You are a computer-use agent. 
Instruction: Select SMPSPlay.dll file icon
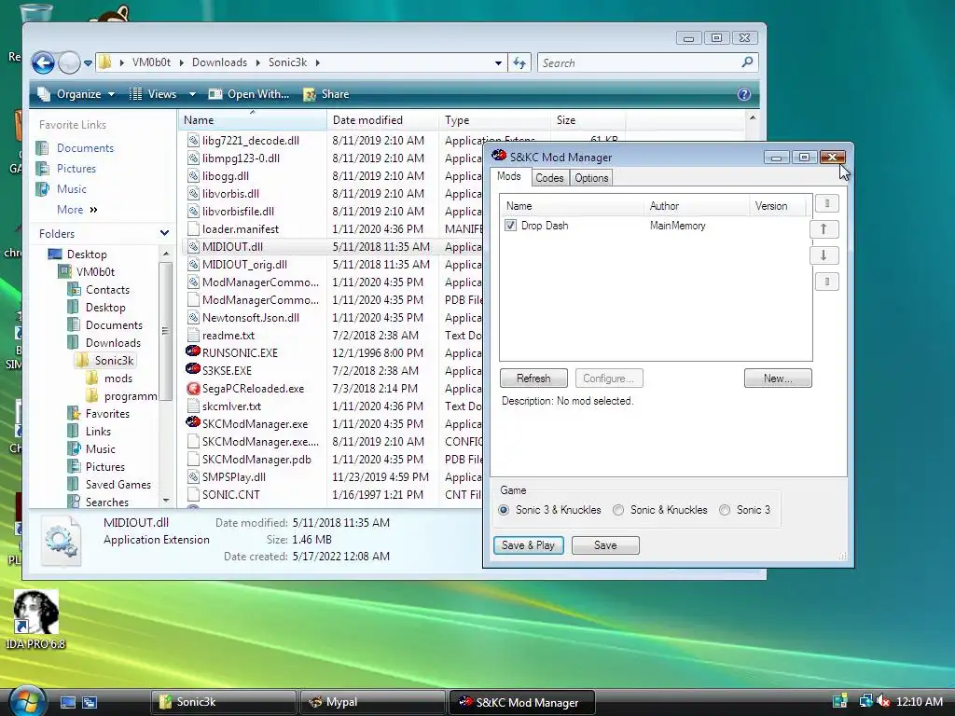[x=193, y=476]
